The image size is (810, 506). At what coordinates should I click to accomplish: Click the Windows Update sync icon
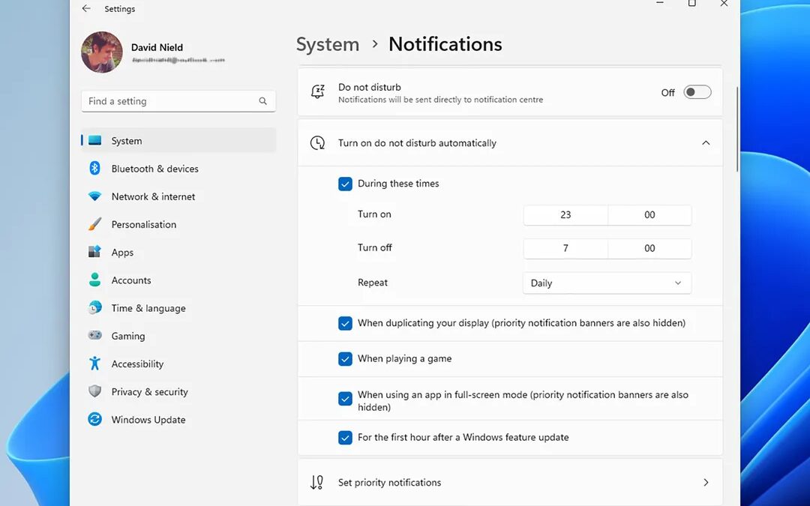tap(94, 420)
